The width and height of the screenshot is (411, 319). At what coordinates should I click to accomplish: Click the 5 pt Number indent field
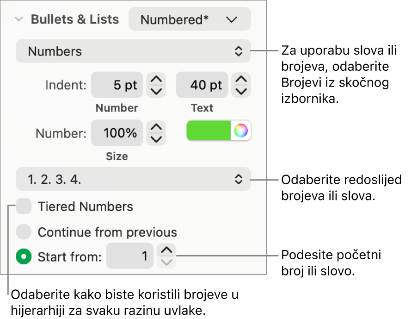[117, 85]
